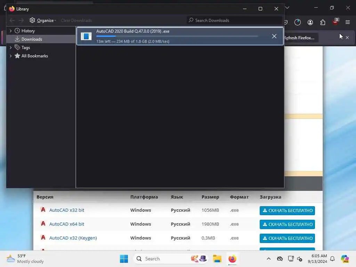
Task: Focus the Search Downloads field
Action: [234, 21]
